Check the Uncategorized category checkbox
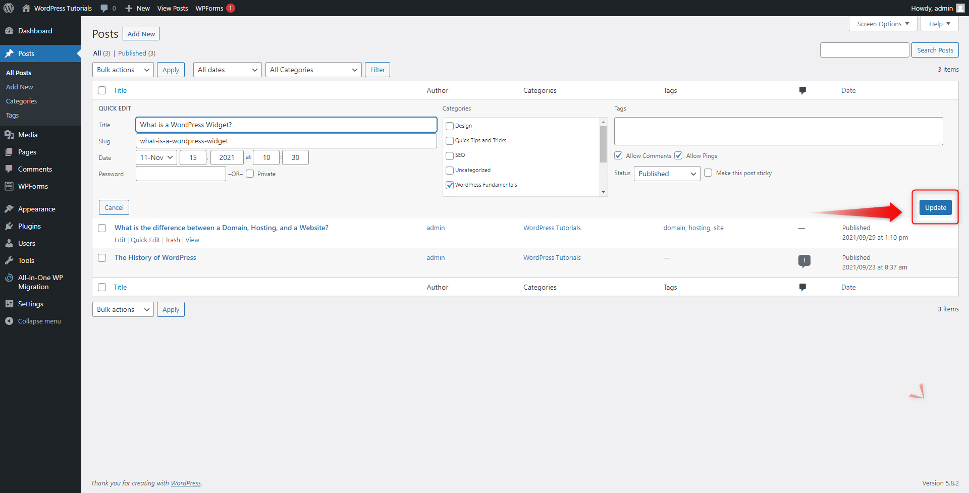Image resolution: width=969 pixels, height=493 pixels. (450, 171)
